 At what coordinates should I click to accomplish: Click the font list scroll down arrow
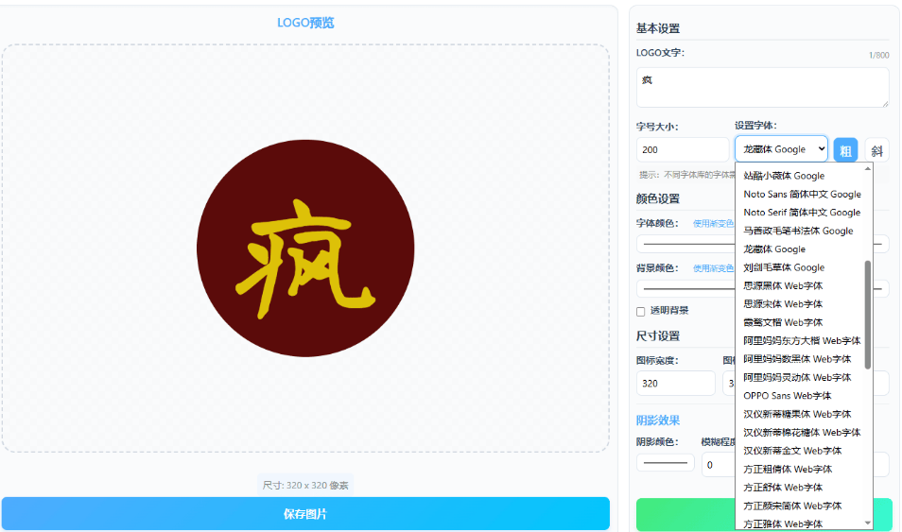[867, 523]
